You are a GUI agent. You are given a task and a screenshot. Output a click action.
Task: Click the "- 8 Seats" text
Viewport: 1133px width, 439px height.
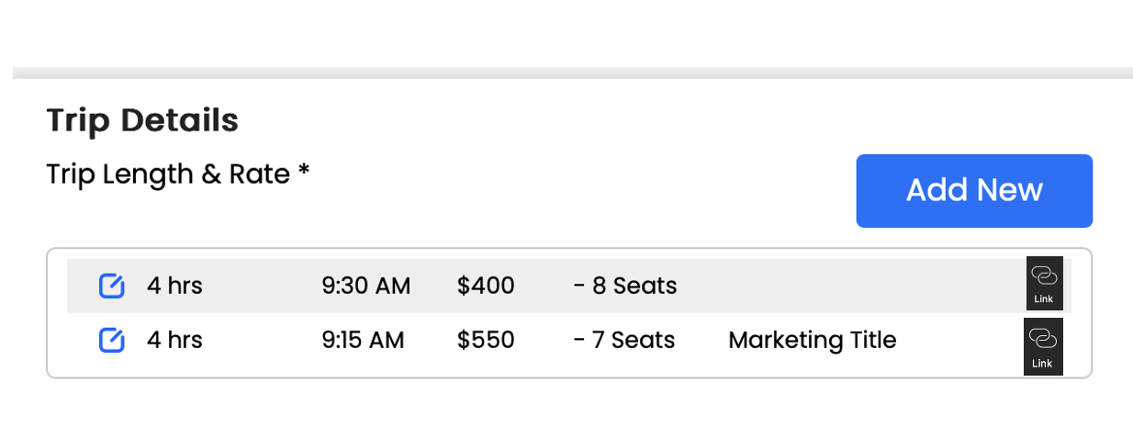[624, 287]
